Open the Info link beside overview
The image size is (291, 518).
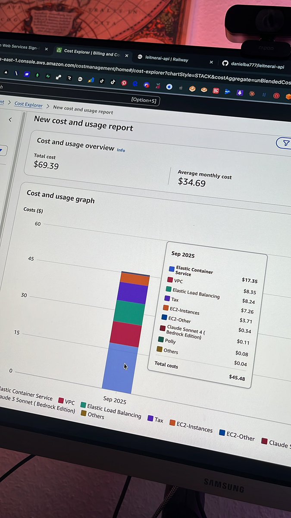tap(121, 150)
